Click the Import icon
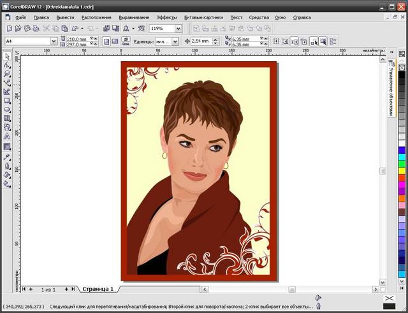 pyautogui.click(x=106, y=29)
